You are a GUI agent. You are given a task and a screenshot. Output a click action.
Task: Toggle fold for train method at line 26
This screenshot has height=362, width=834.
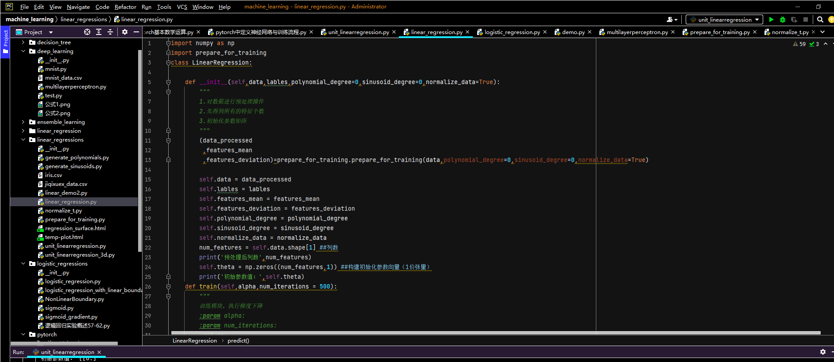click(168, 286)
